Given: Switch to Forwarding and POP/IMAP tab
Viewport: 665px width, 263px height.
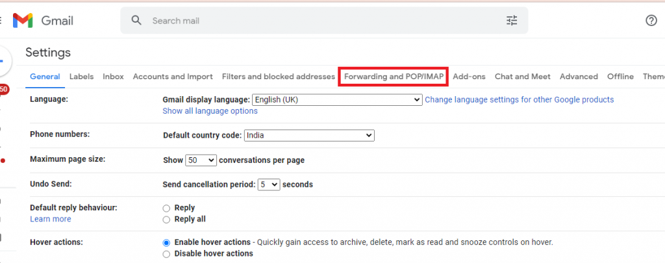Looking at the screenshot, I should (394, 77).
